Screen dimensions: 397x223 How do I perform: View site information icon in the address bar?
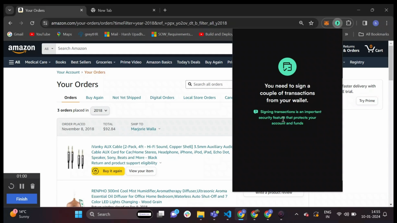click(x=45, y=23)
